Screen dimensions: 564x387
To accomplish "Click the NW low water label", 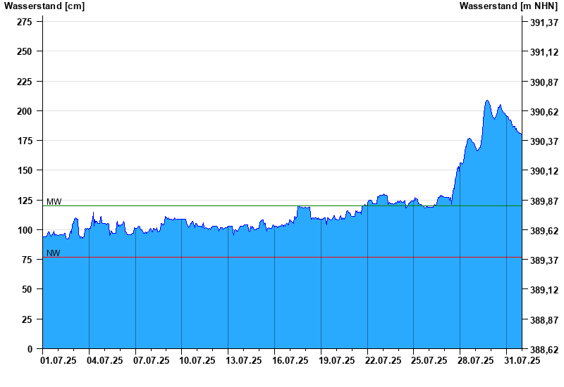I will 54,253.
